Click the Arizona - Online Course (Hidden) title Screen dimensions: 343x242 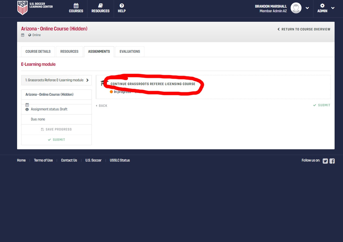(54, 29)
